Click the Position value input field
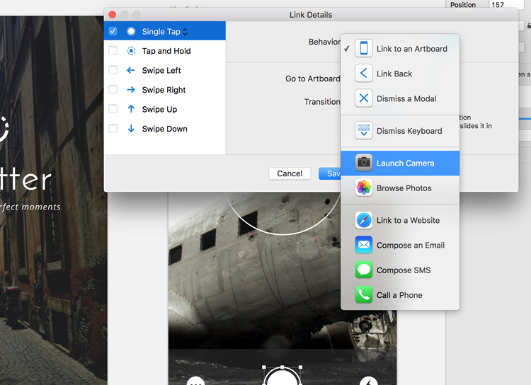531x385 pixels. click(x=504, y=5)
